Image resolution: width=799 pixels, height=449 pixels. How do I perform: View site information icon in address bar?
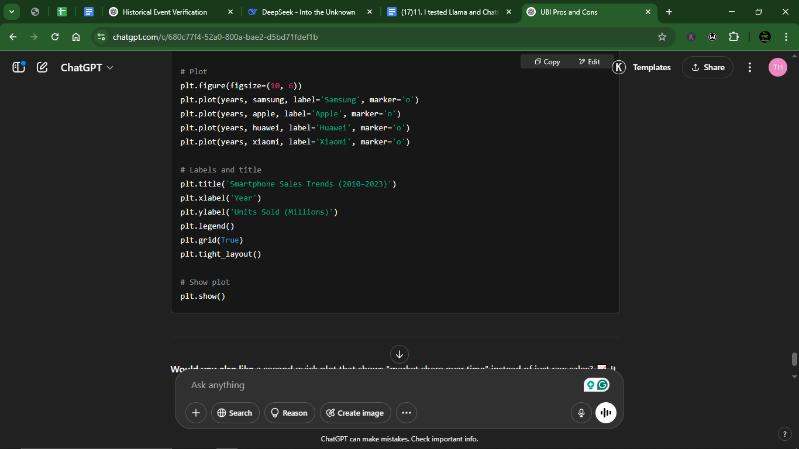coord(101,37)
